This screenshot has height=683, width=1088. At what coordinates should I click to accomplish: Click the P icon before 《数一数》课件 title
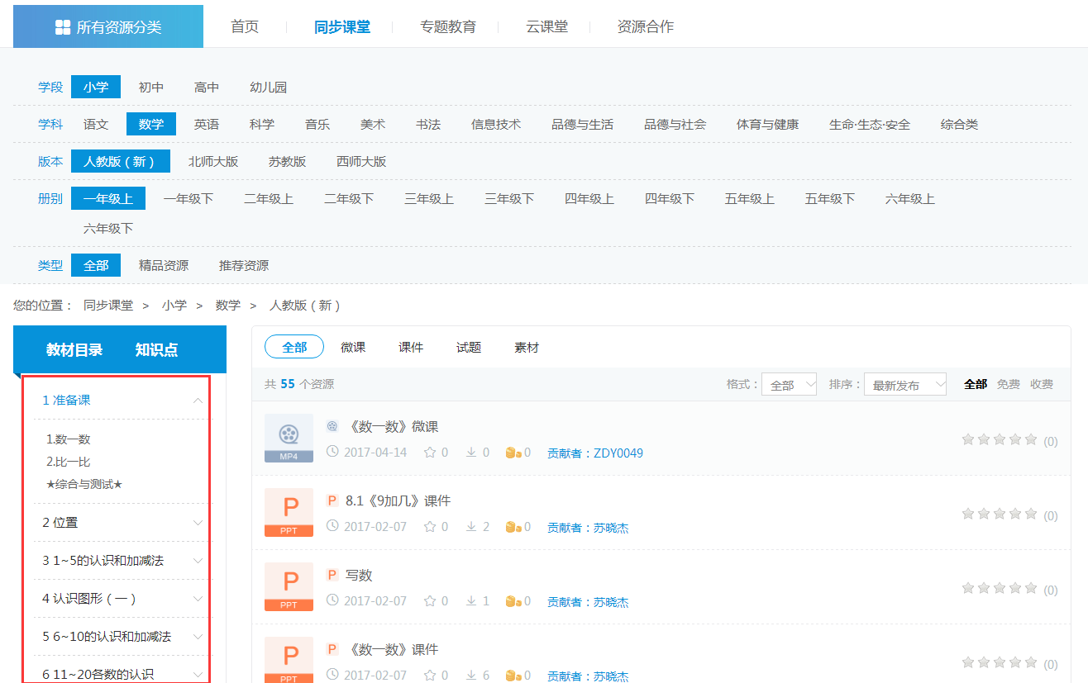332,649
